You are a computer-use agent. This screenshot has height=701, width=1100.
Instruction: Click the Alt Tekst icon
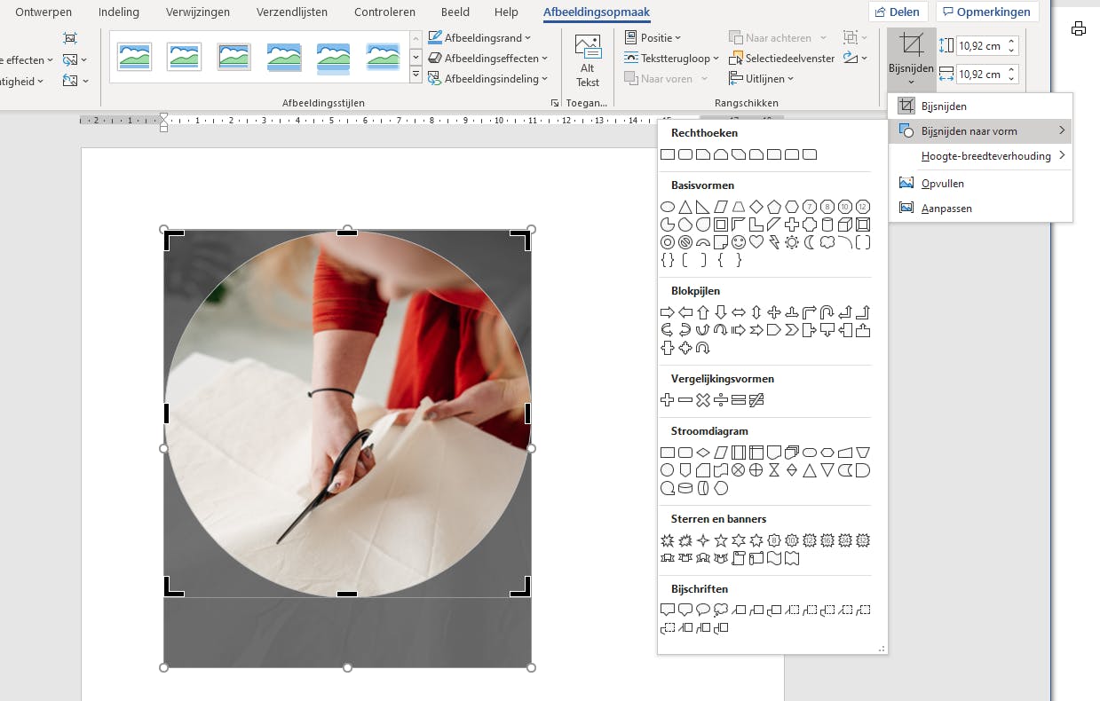588,48
